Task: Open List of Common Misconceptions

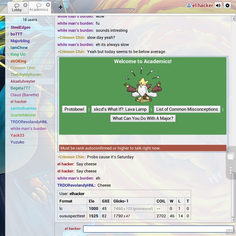Action: tap(187, 109)
